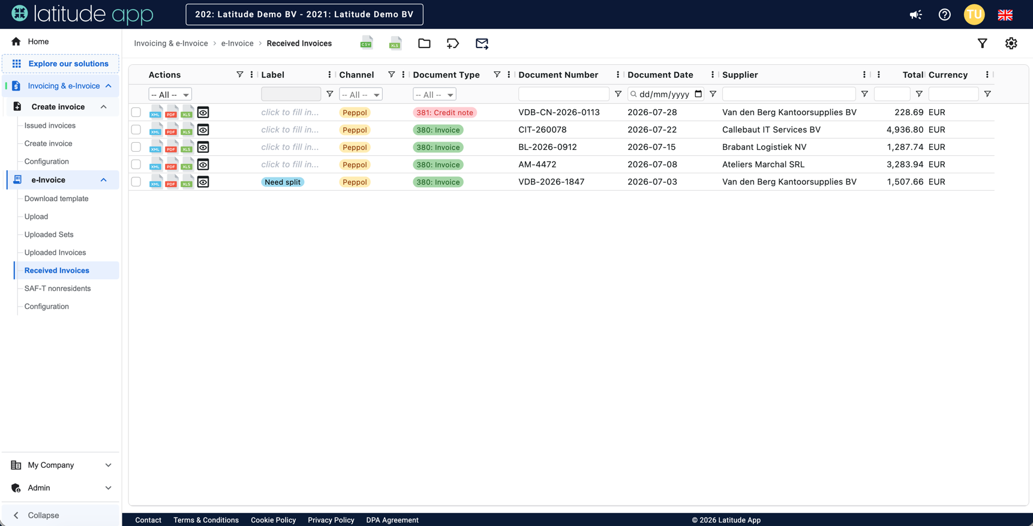Download XML for VDB-2026-1847

click(155, 182)
